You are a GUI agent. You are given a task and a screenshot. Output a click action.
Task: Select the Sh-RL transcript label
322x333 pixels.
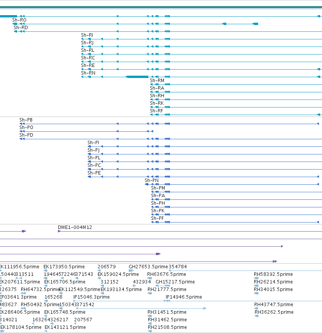88,50
